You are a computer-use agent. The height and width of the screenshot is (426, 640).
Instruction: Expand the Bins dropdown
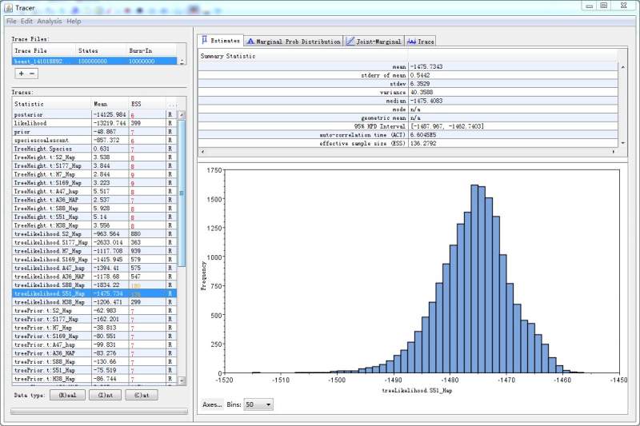pyautogui.click(x=258, y=404)
